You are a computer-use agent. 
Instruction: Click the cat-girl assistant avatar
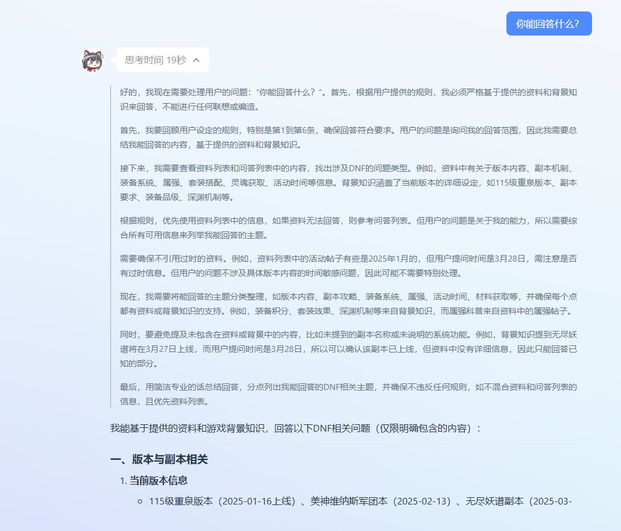(x=92, y=60)
